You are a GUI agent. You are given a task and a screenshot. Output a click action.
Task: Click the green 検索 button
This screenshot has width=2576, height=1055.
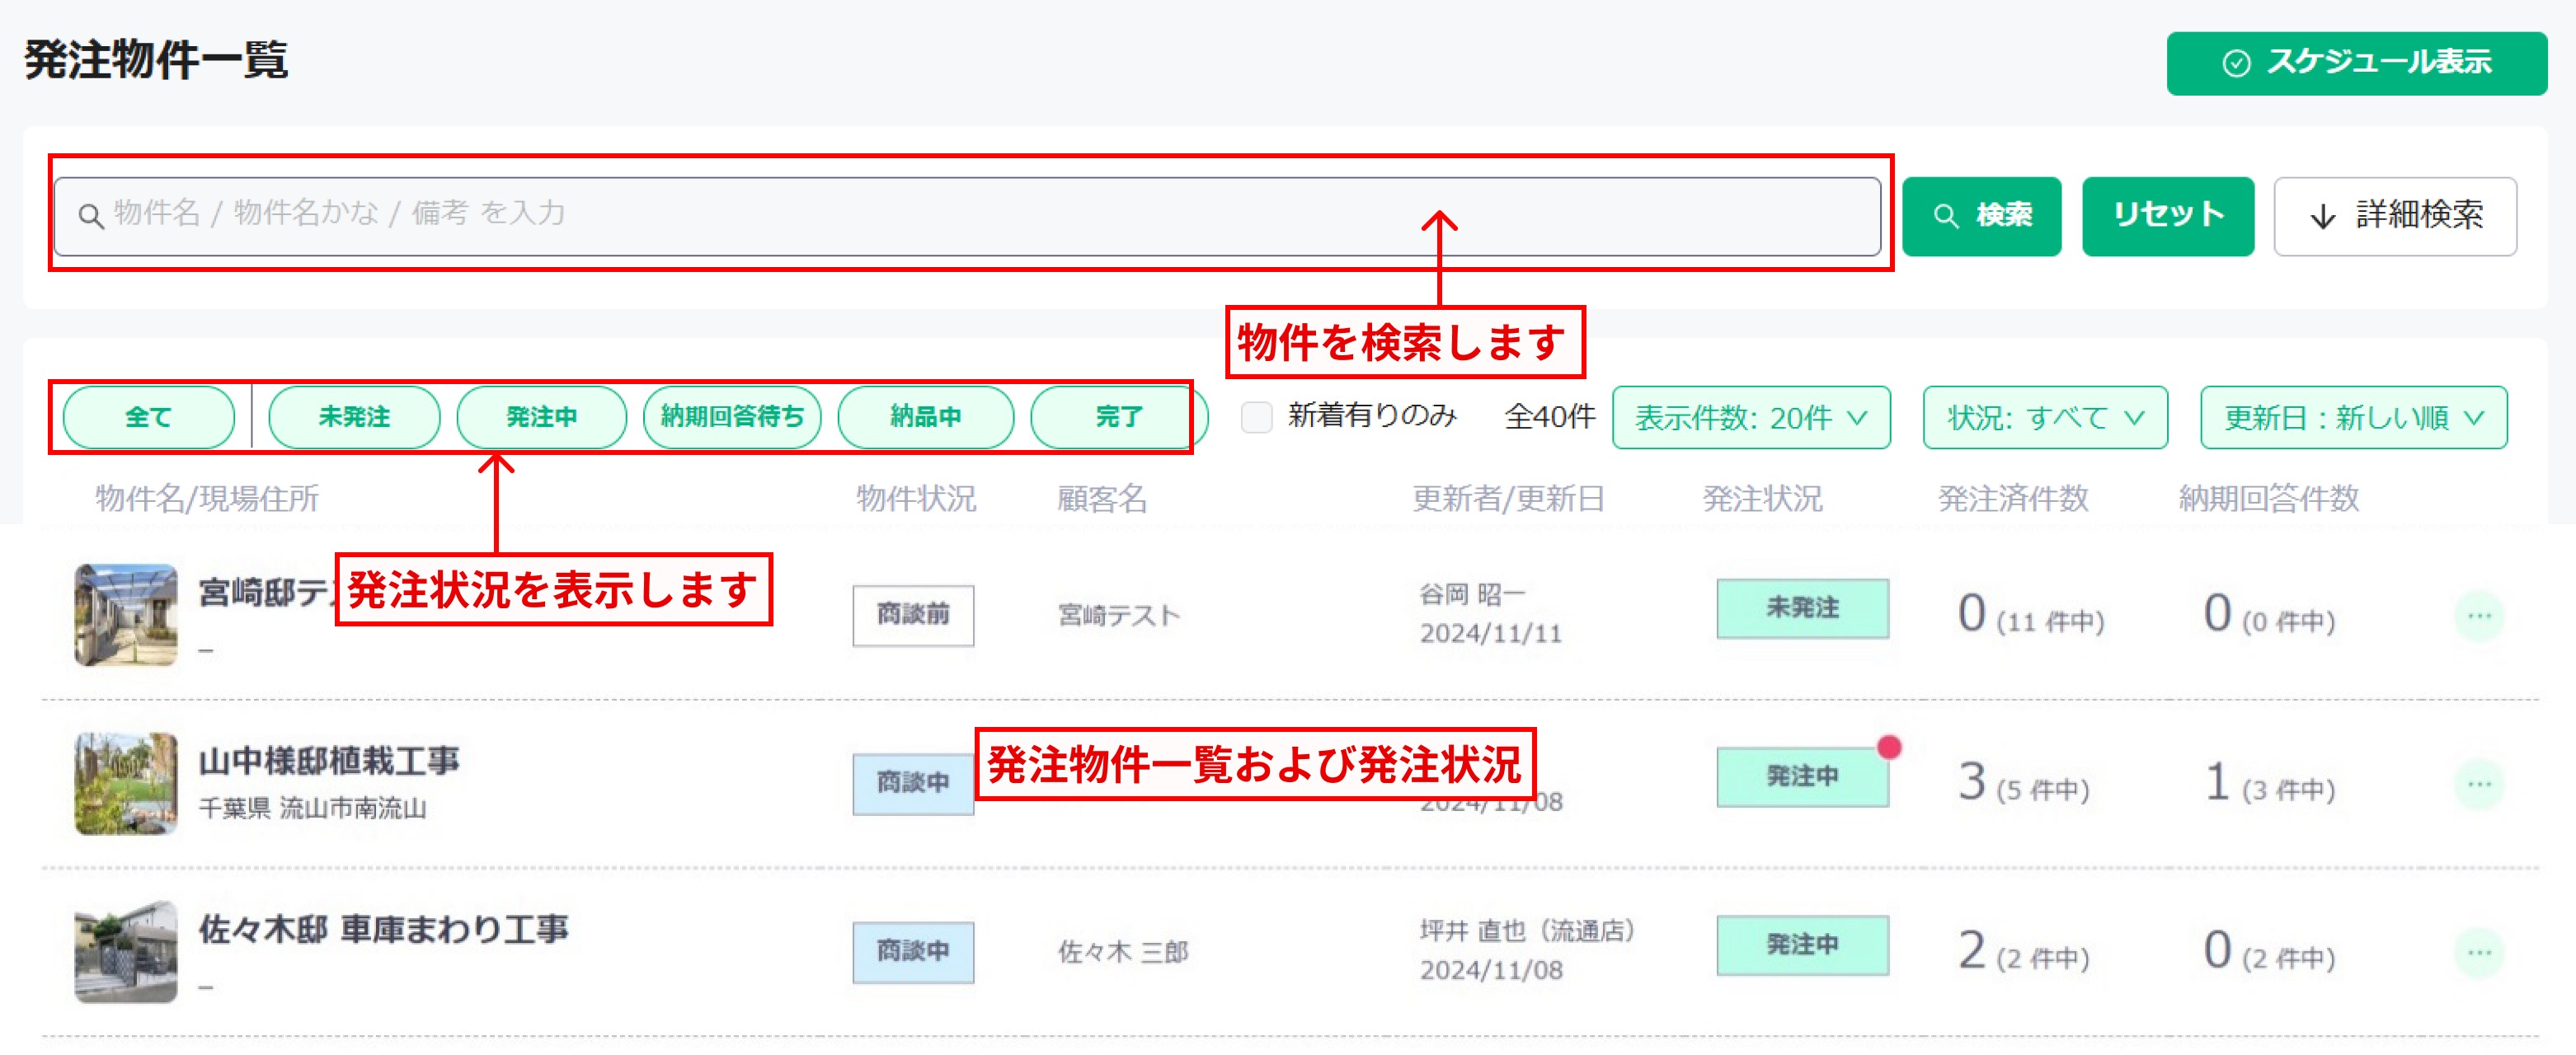click(x=1981, y=216)
